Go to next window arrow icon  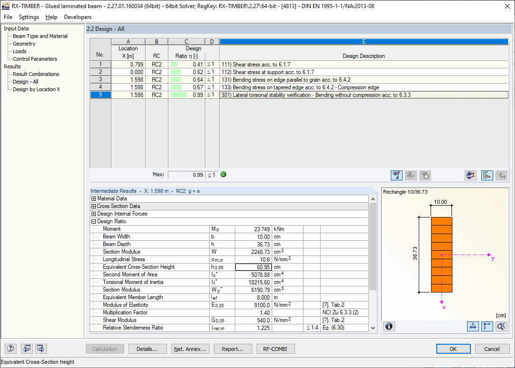[x=41, y=349]
